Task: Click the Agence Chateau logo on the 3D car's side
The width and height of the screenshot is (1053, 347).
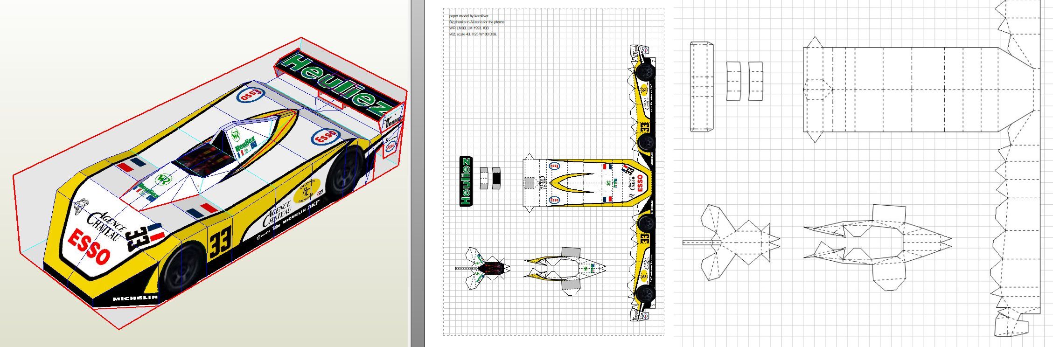Action: 278,215
